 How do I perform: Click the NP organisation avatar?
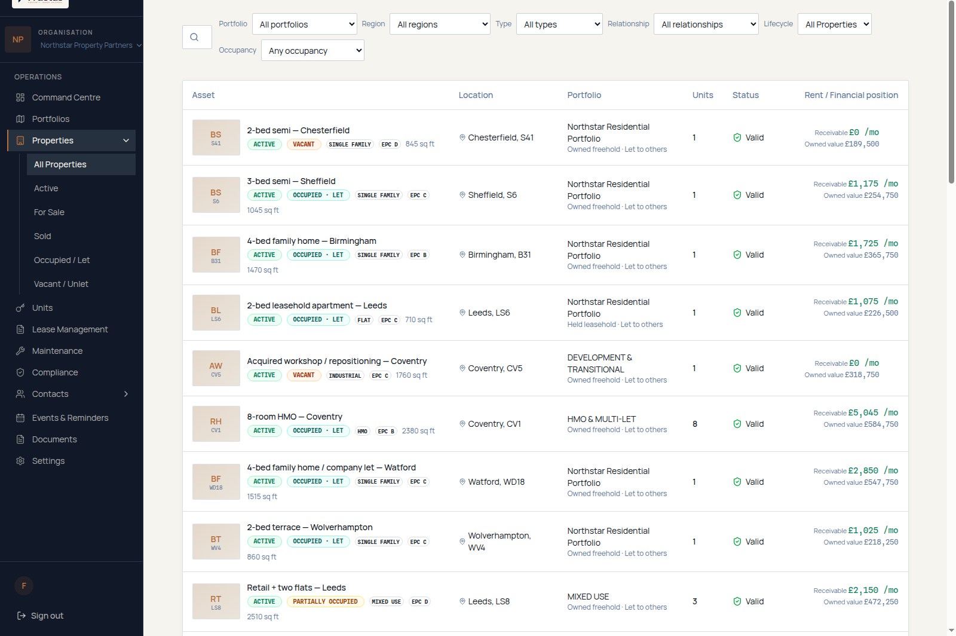click(x=18, y=39)
